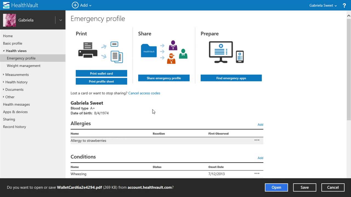Screen dimensions: 351x197
Task: Click the orange person icon under Share
Action: [x=171, y=59]
